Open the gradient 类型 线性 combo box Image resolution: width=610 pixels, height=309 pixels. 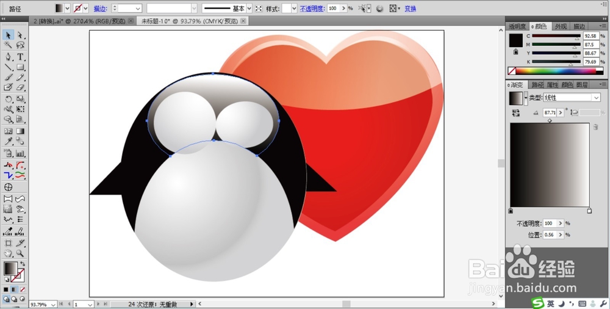tap(572, 98)
